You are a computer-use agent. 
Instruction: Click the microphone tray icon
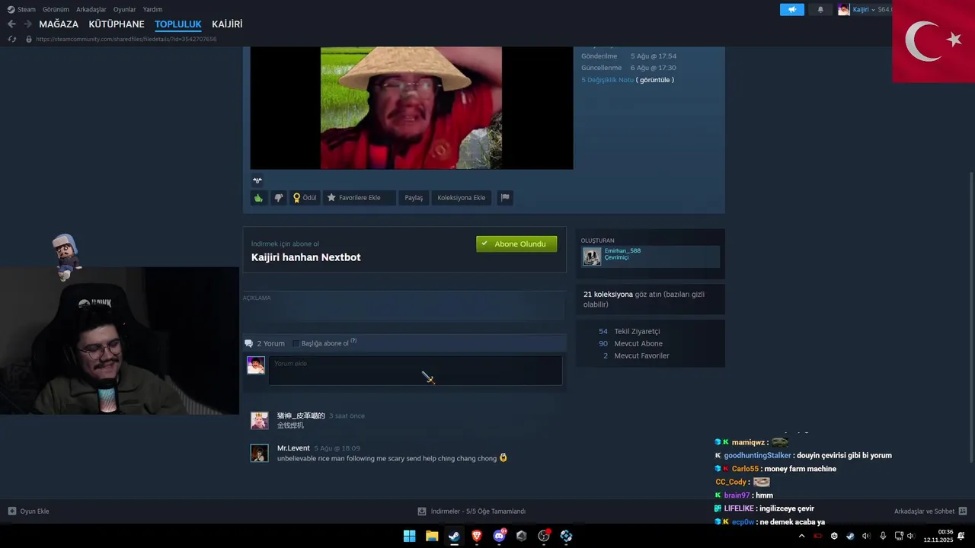(883, 536)
